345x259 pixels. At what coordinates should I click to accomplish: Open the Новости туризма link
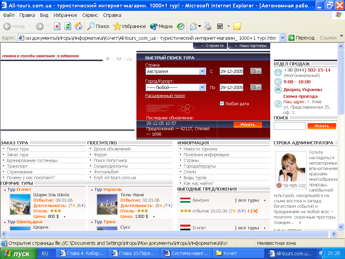click(x=200, y=149)
